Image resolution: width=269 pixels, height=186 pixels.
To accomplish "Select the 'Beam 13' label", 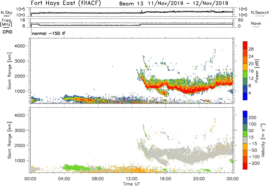I will 131,4.
